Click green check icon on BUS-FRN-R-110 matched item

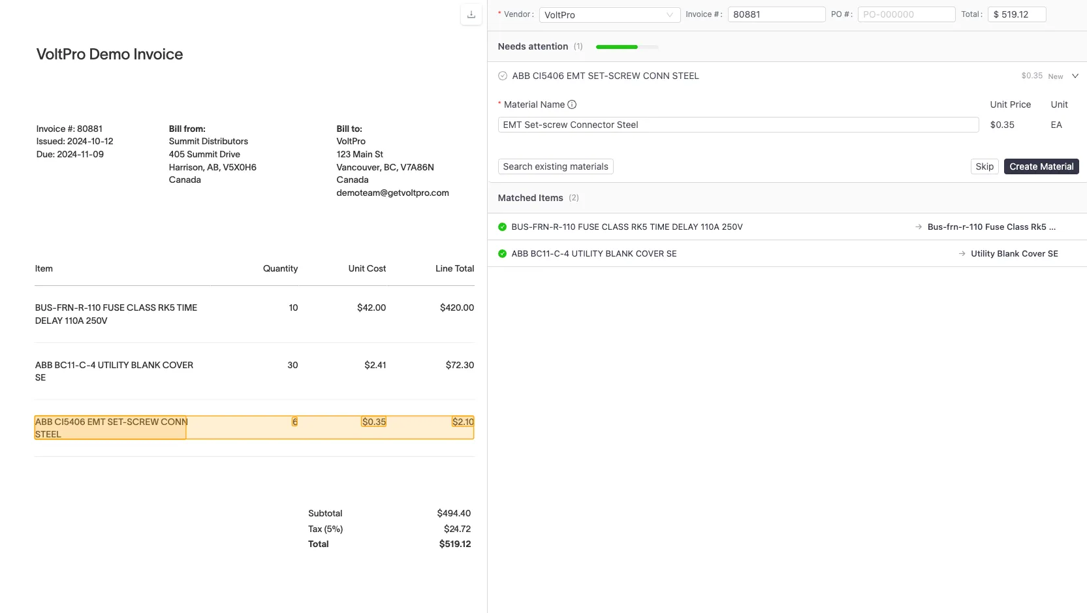pos(502,227)
